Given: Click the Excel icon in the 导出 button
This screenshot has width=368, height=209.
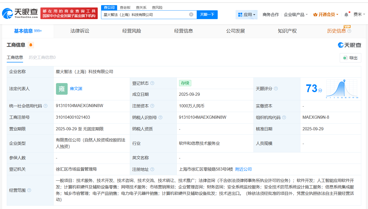Looking at the screenshot, I should (345, 58).
